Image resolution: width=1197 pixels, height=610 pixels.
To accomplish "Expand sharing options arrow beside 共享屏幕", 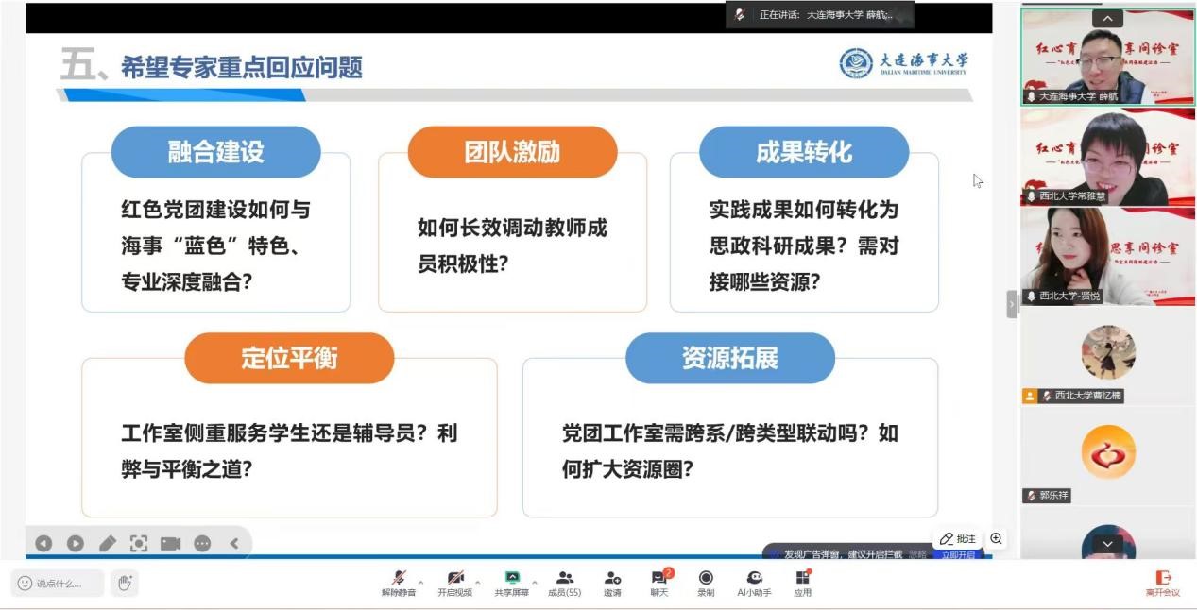I will click(535, 582).
